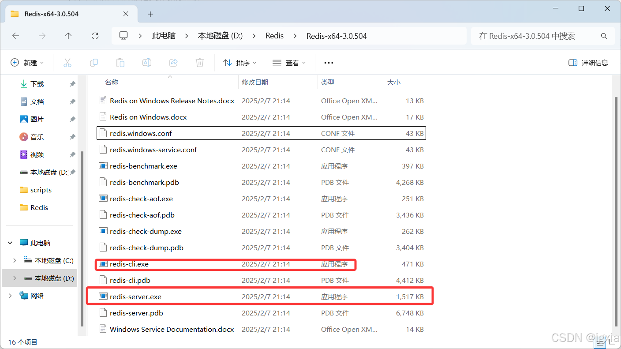
Task: Click the redis-benchmark.exe application icon
Action: pyautogui.click(x=103, y=166)
